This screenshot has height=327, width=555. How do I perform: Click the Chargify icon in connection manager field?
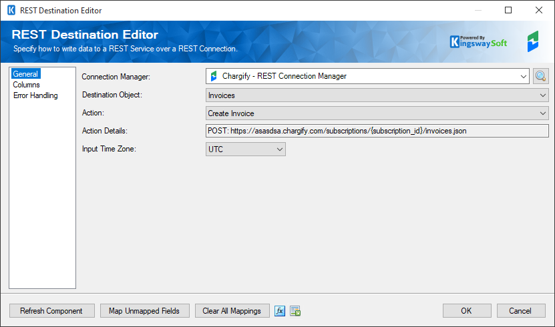point(214,76)
